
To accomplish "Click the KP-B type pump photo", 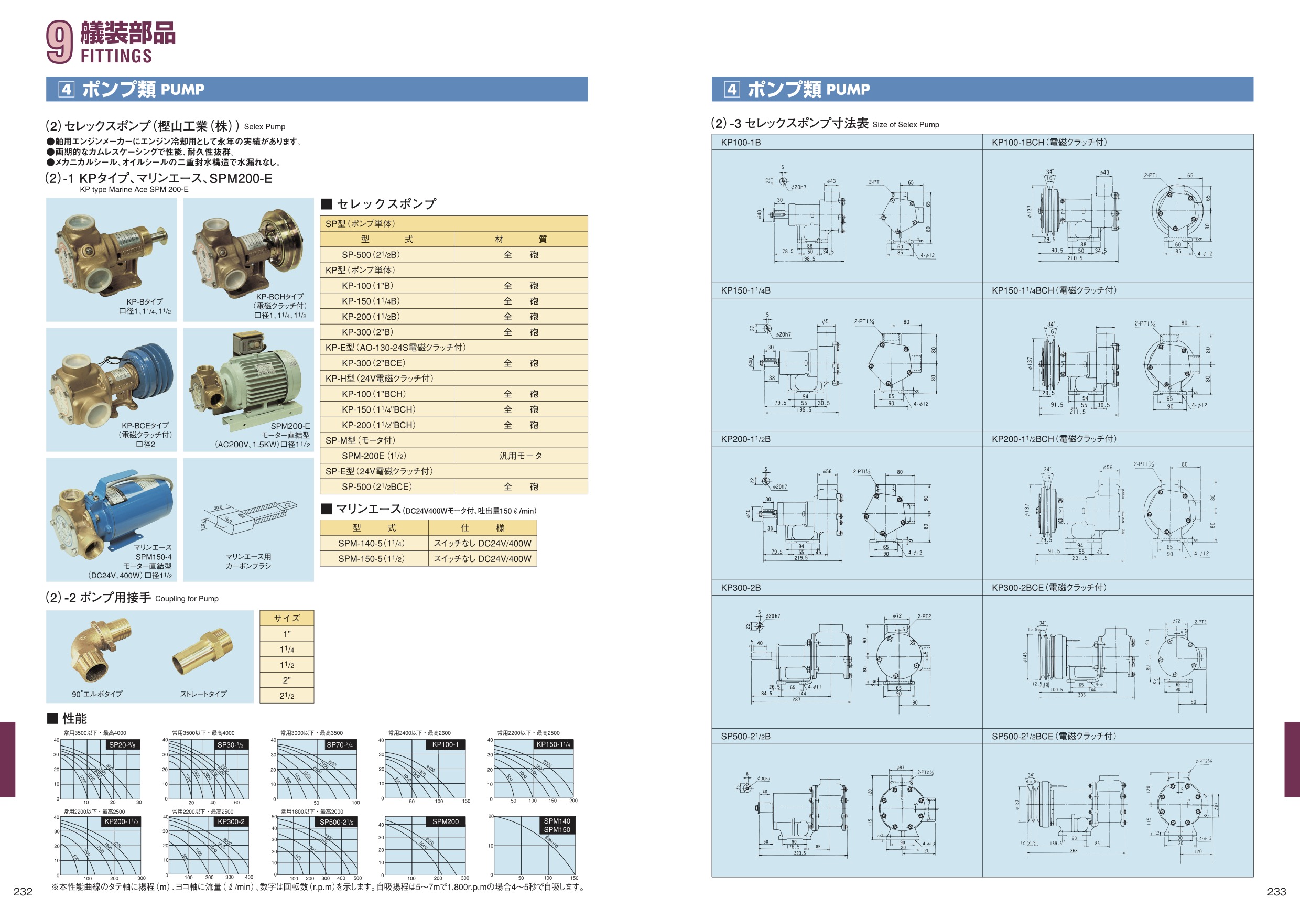I will [112, 260].
